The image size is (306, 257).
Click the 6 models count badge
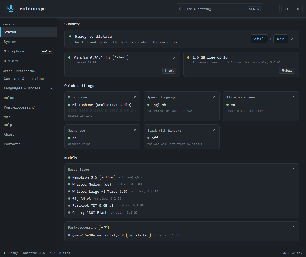pyautogui.click(x=51, y=88)
